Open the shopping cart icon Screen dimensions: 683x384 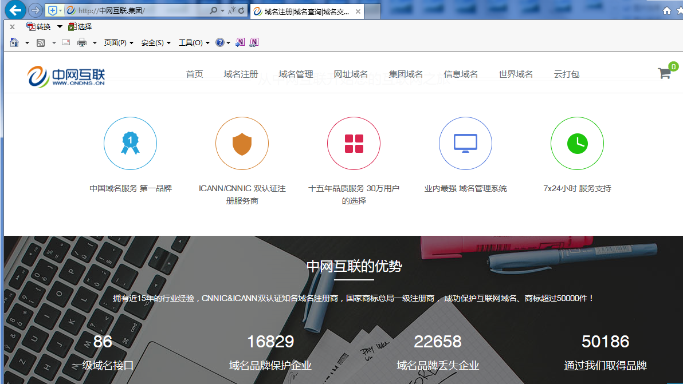665,73
